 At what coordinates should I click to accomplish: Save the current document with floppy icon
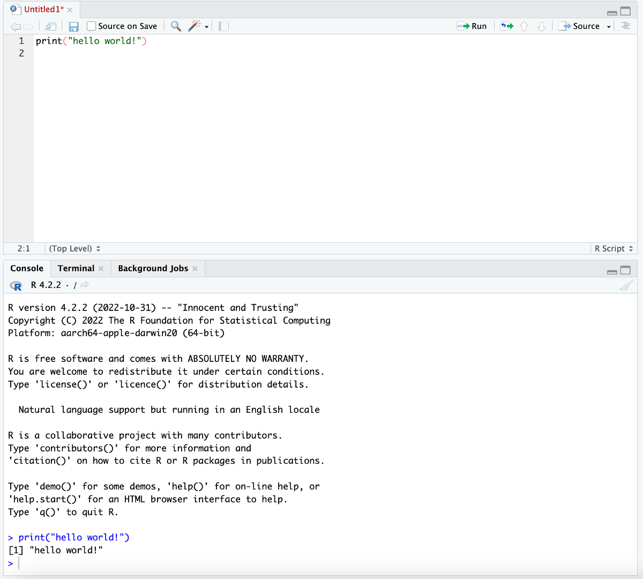tap(74, 26)
